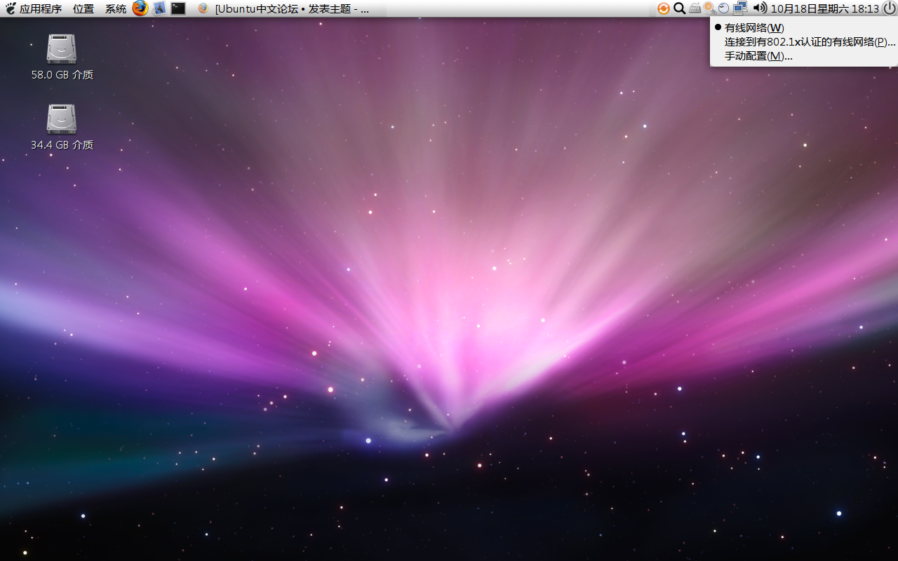Click the network manager monitors icon
898x561 pixels.
739,8
